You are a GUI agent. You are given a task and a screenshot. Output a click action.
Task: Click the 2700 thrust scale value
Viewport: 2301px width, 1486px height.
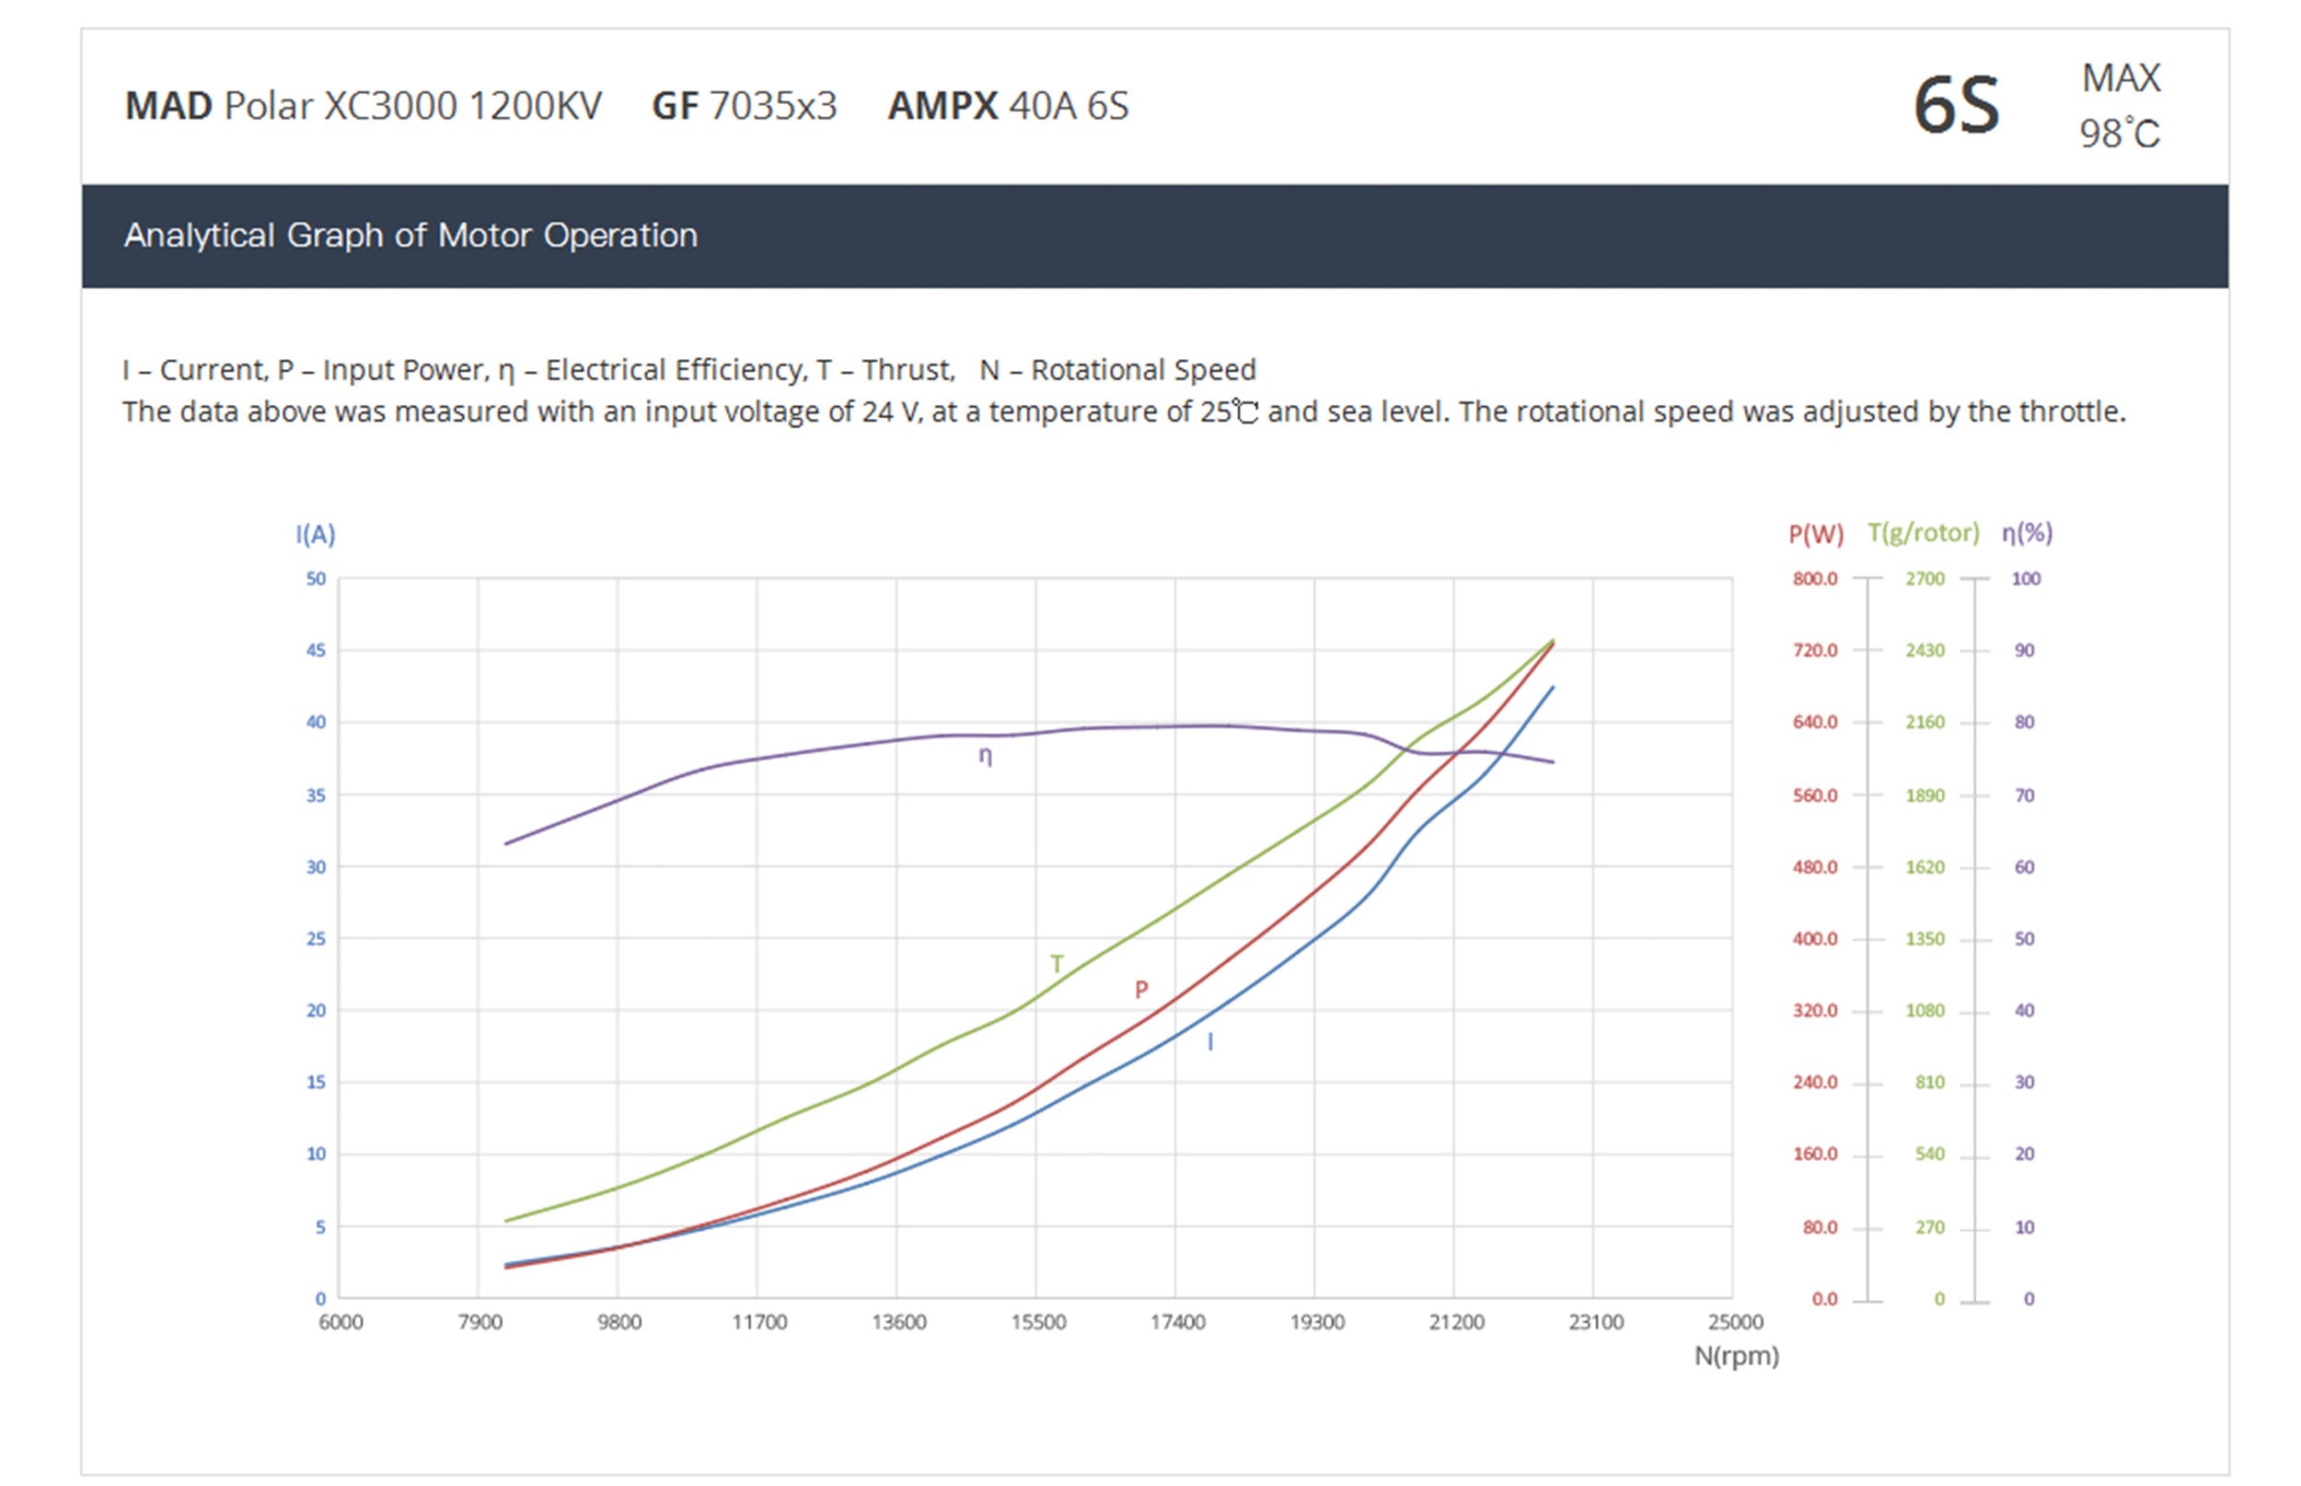click(1924, 579)
